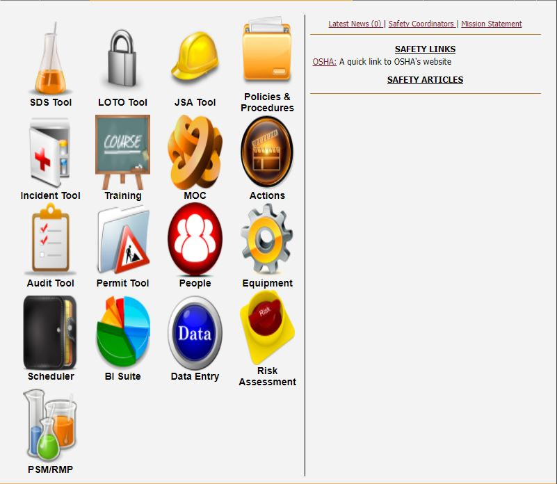Open the blue Data Entry button icon

pyautogui.click(x=195, y=332)
